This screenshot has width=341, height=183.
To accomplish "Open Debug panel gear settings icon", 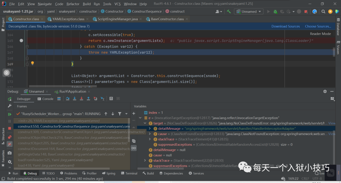I will (x=325, y=91).
